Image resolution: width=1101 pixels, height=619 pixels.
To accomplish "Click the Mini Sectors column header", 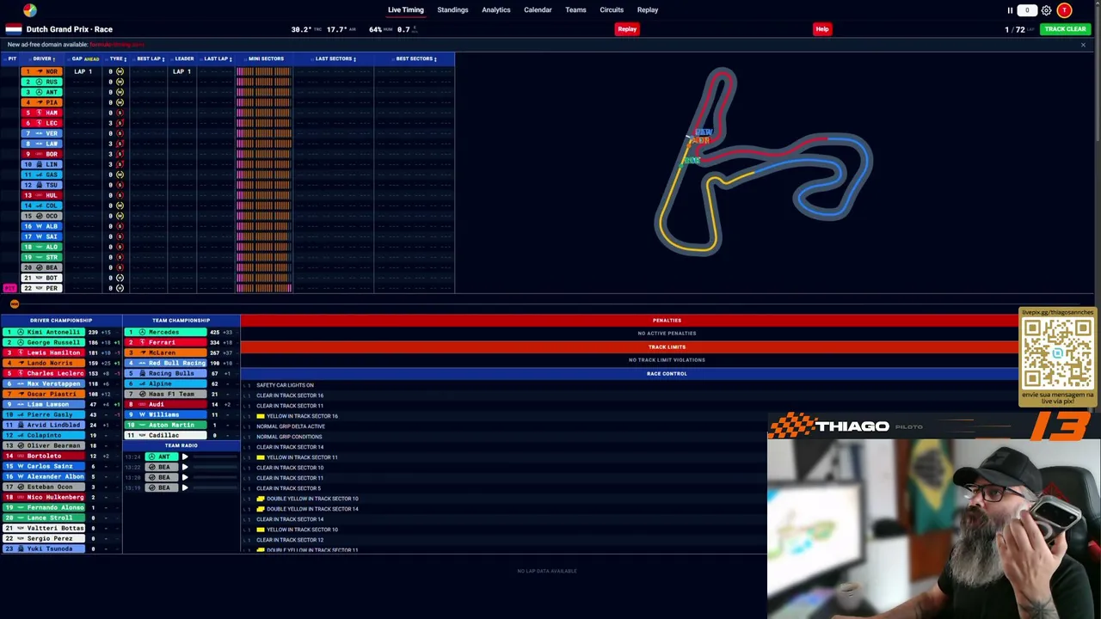I will click(x=266, y=58).
